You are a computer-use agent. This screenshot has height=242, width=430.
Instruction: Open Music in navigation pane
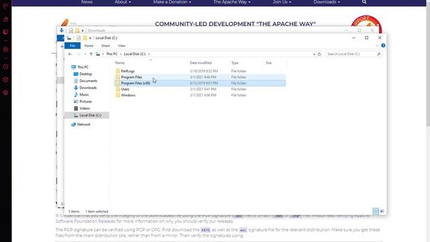pyautogui.click(x=84, y=95)
